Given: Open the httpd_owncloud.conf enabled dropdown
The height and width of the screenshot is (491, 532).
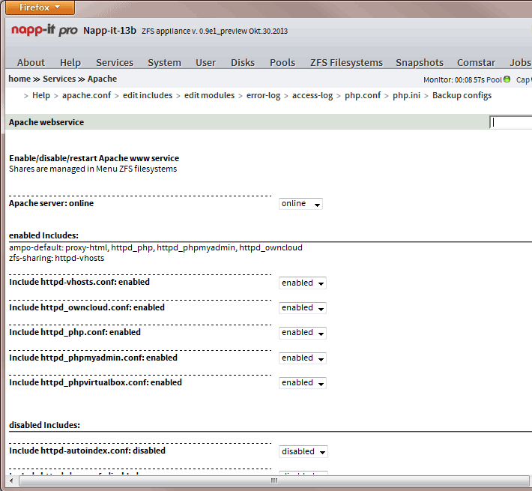Looking at the screenshot, I should pos(302,308).
